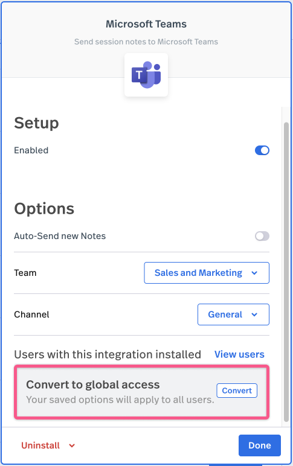Click the 'Channel' row label
The height and width of the screenshot is (466, 293).
(31, 314)
